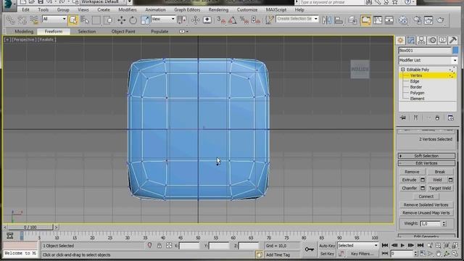Activate the Select and Move tool
The width and height of the screenshot is (464, 261).
(121, 20)
